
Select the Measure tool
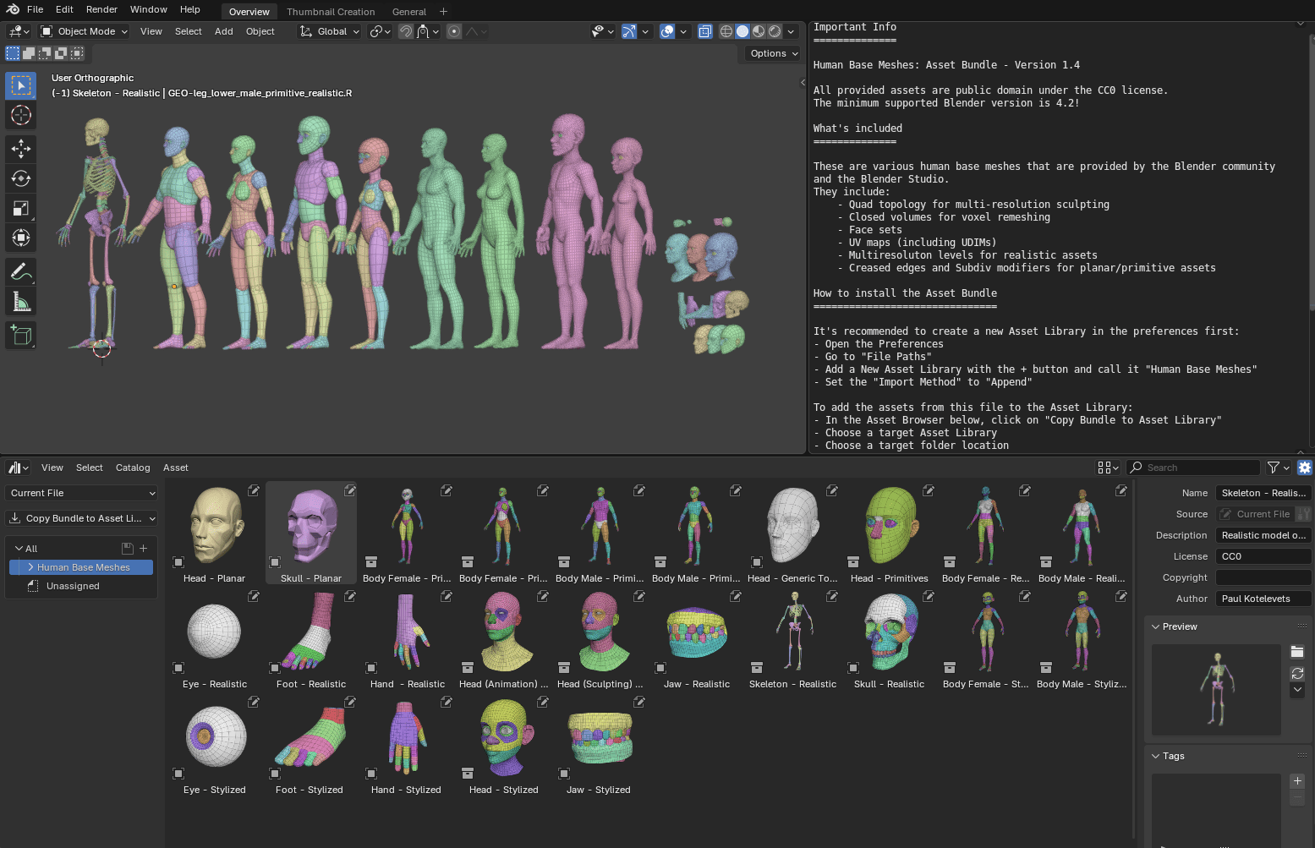point(20,301)
